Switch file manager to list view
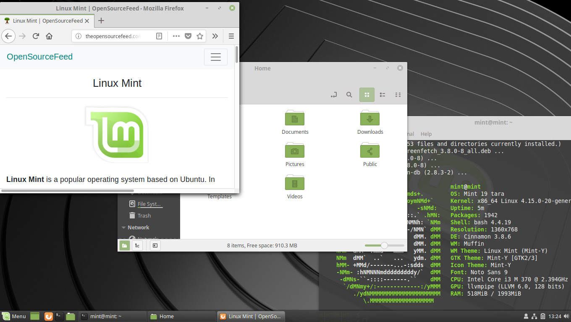Image resolution: width=571 pixels, height=322 pixels. 382,95
